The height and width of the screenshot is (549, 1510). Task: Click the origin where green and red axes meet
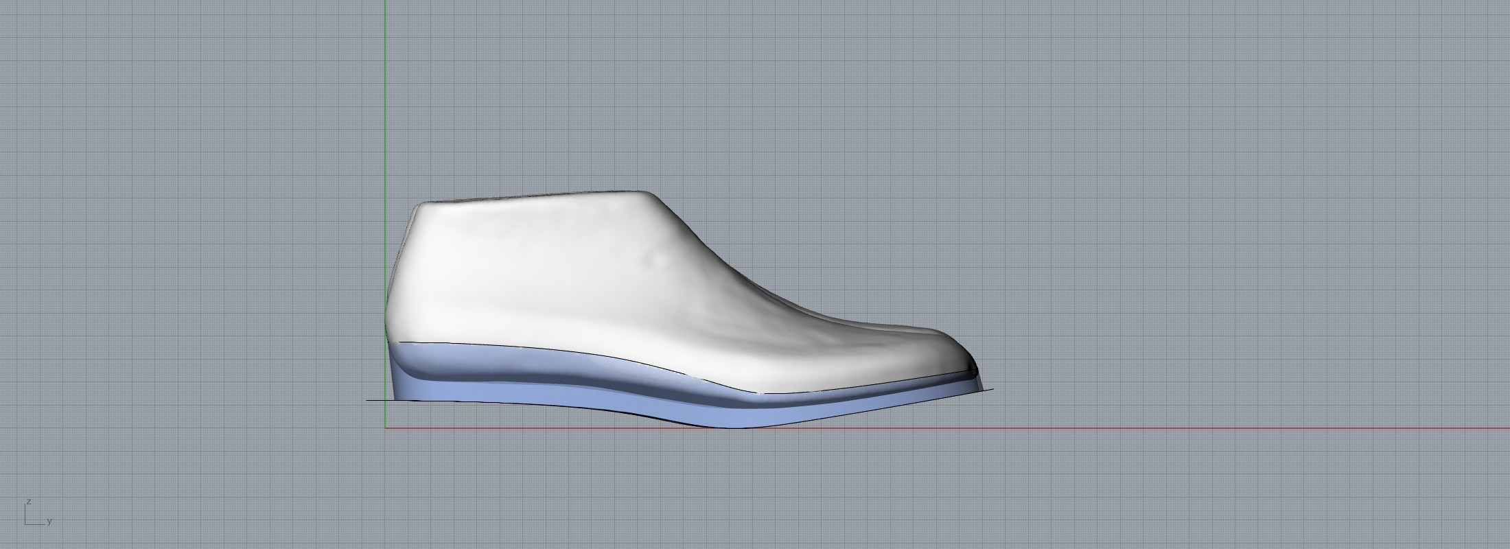pyautogui.click(x=386, y=428)
